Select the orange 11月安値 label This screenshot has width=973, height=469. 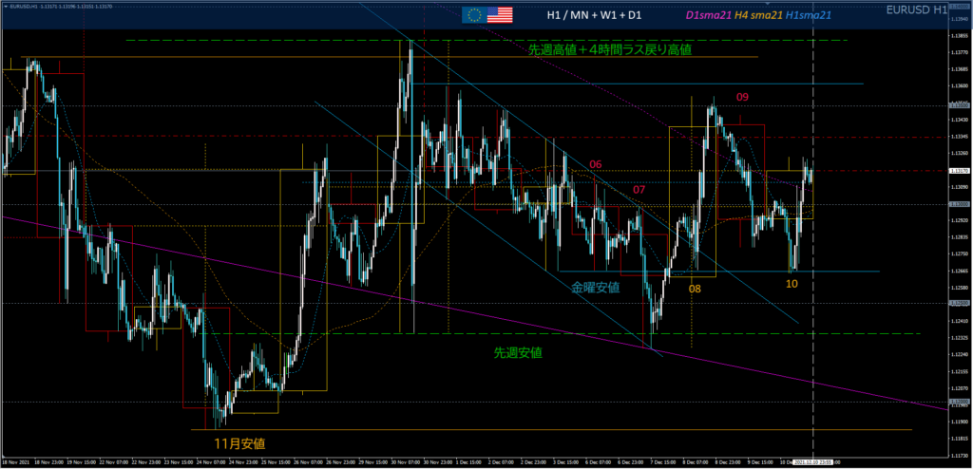[x=239, y=442]
